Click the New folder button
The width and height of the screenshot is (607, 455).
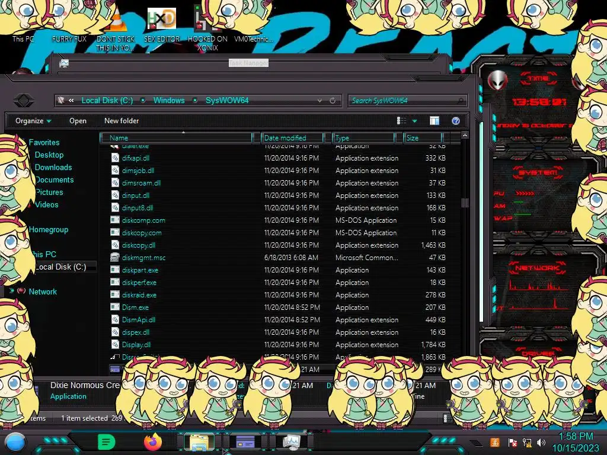122,121
